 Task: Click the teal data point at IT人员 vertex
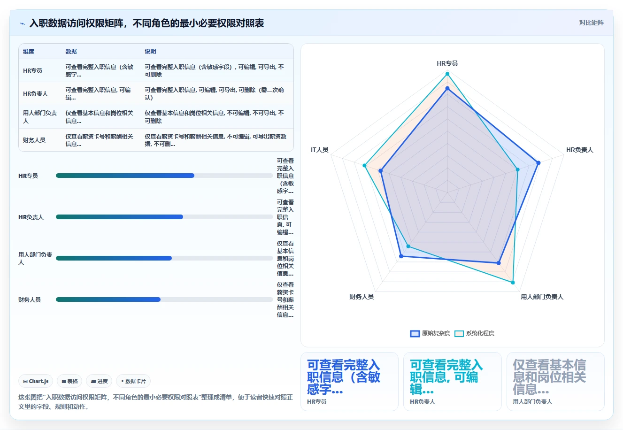pyautogui.click(x=364, y=165)
